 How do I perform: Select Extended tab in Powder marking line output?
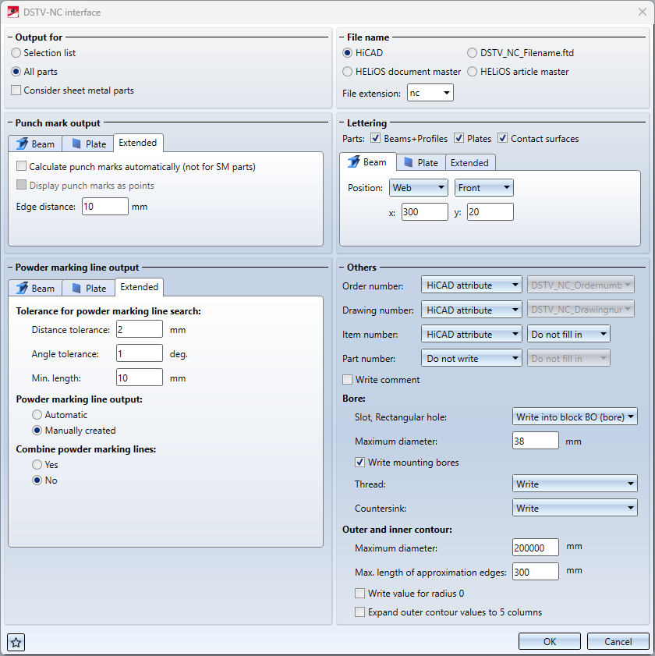140,287
